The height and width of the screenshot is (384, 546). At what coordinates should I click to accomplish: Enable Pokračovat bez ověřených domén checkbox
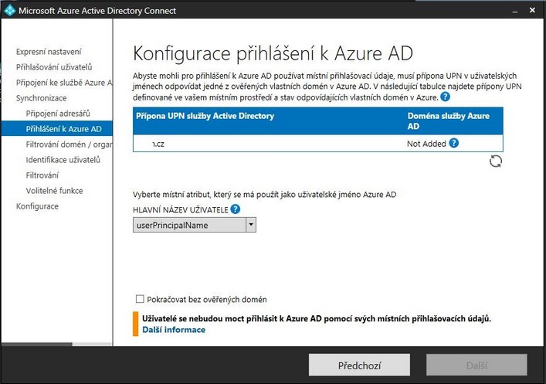(x=140, y=299)
